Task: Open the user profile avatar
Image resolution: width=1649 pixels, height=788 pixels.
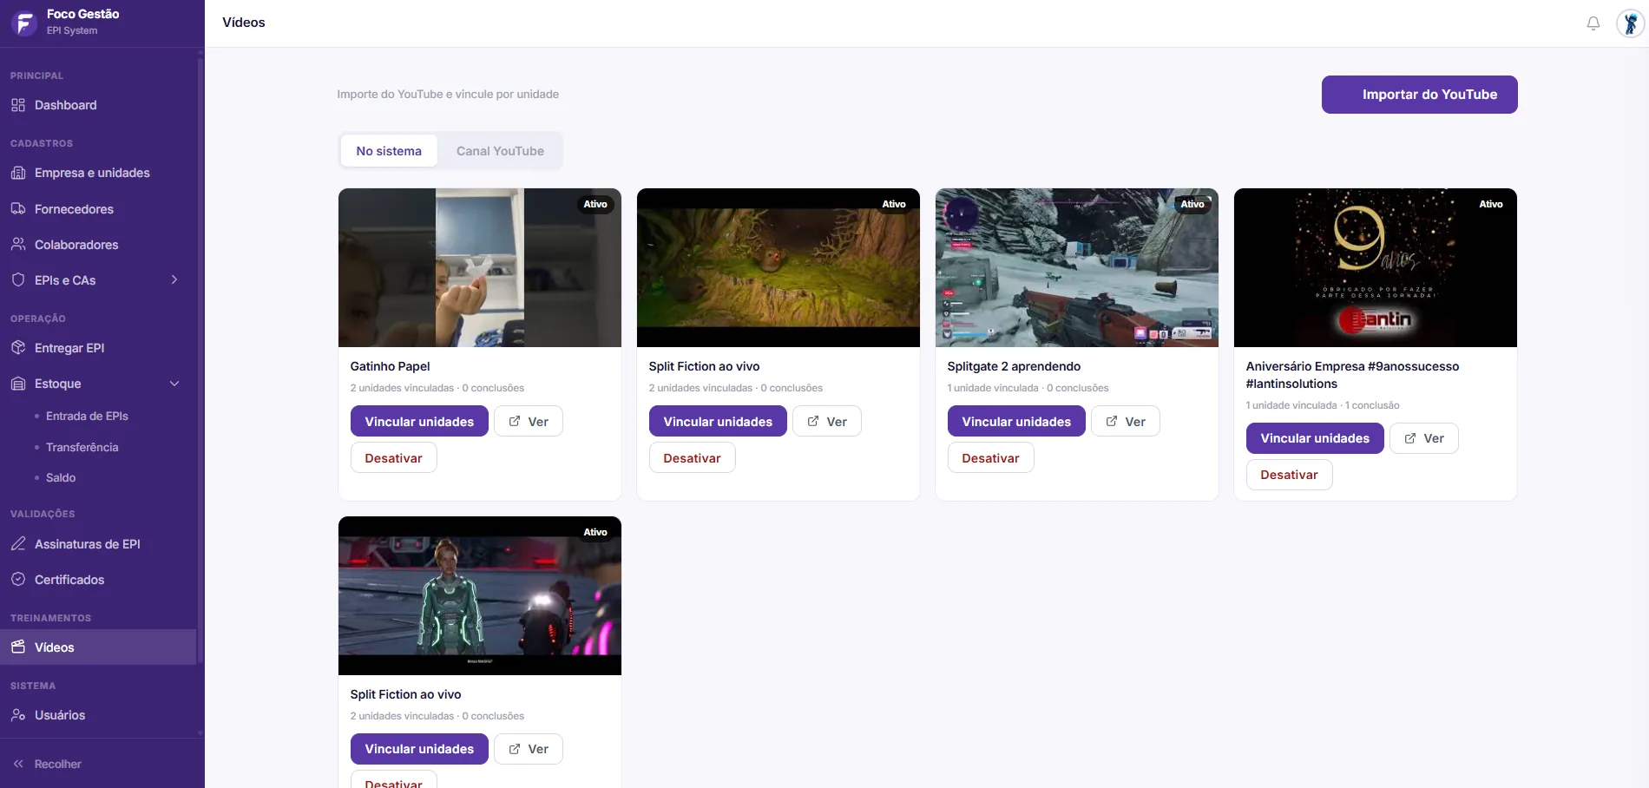Action: click(1631, 23)
